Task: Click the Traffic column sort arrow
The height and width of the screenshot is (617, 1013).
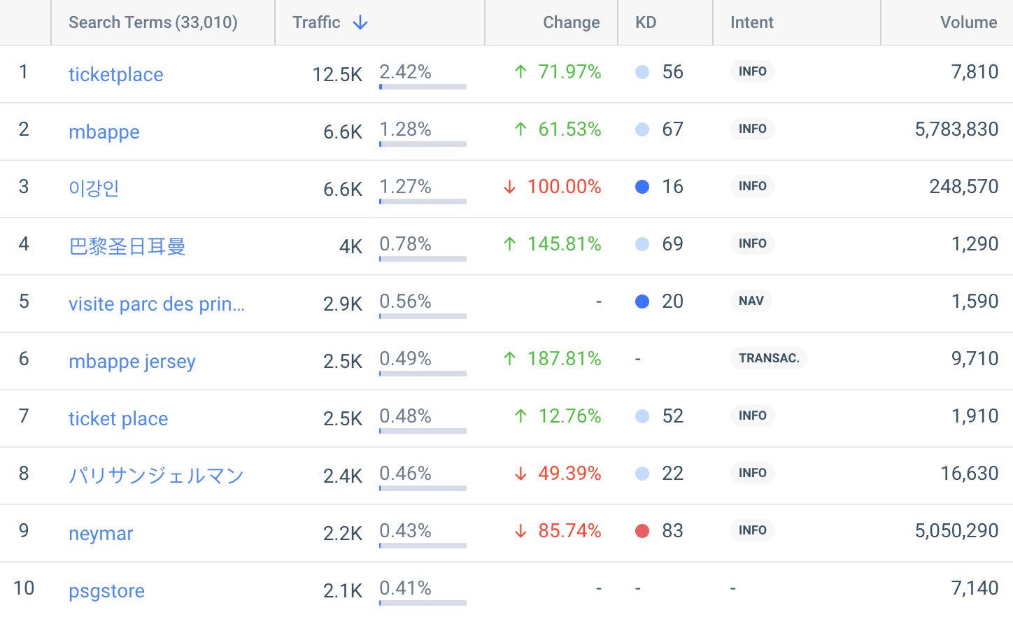Action: pos(360,22)
